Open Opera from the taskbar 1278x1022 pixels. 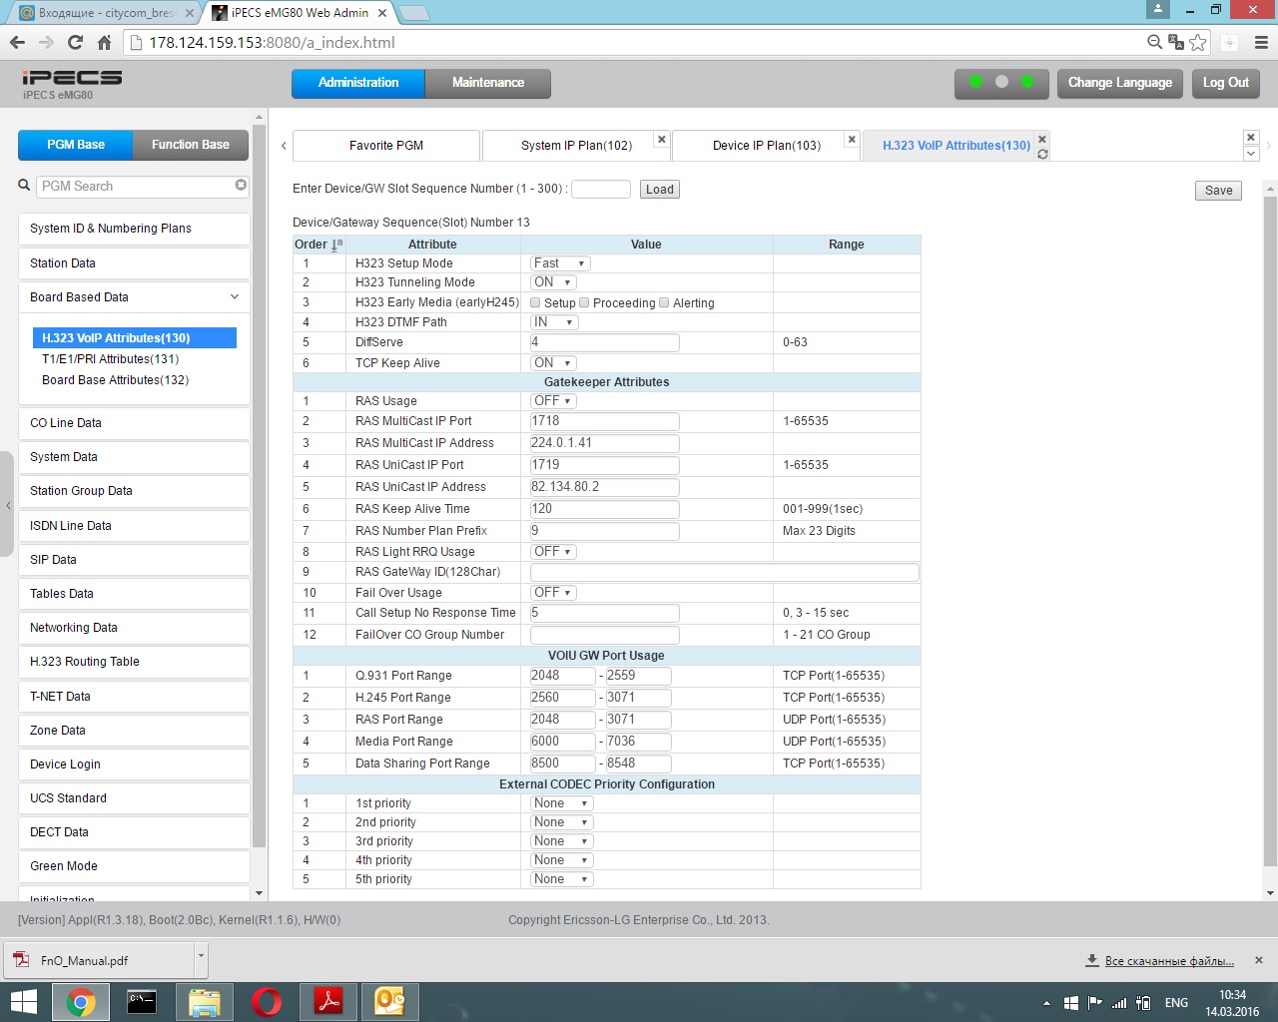tap(267, 1001)
